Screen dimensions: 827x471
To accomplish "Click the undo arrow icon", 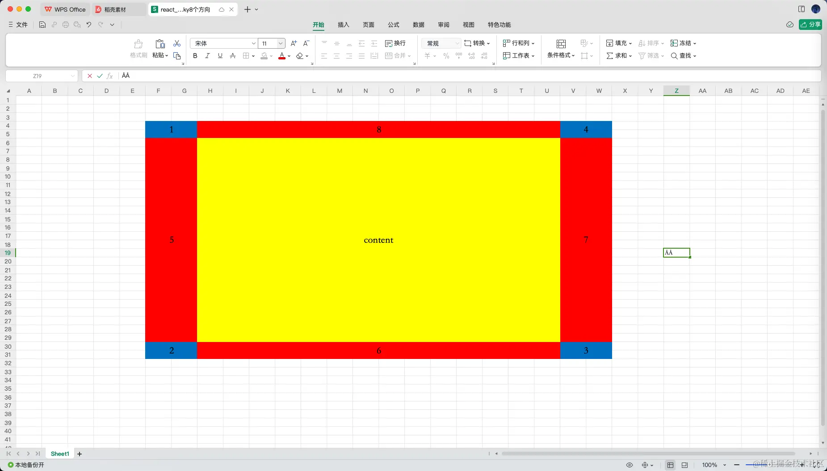I will 89,25.
